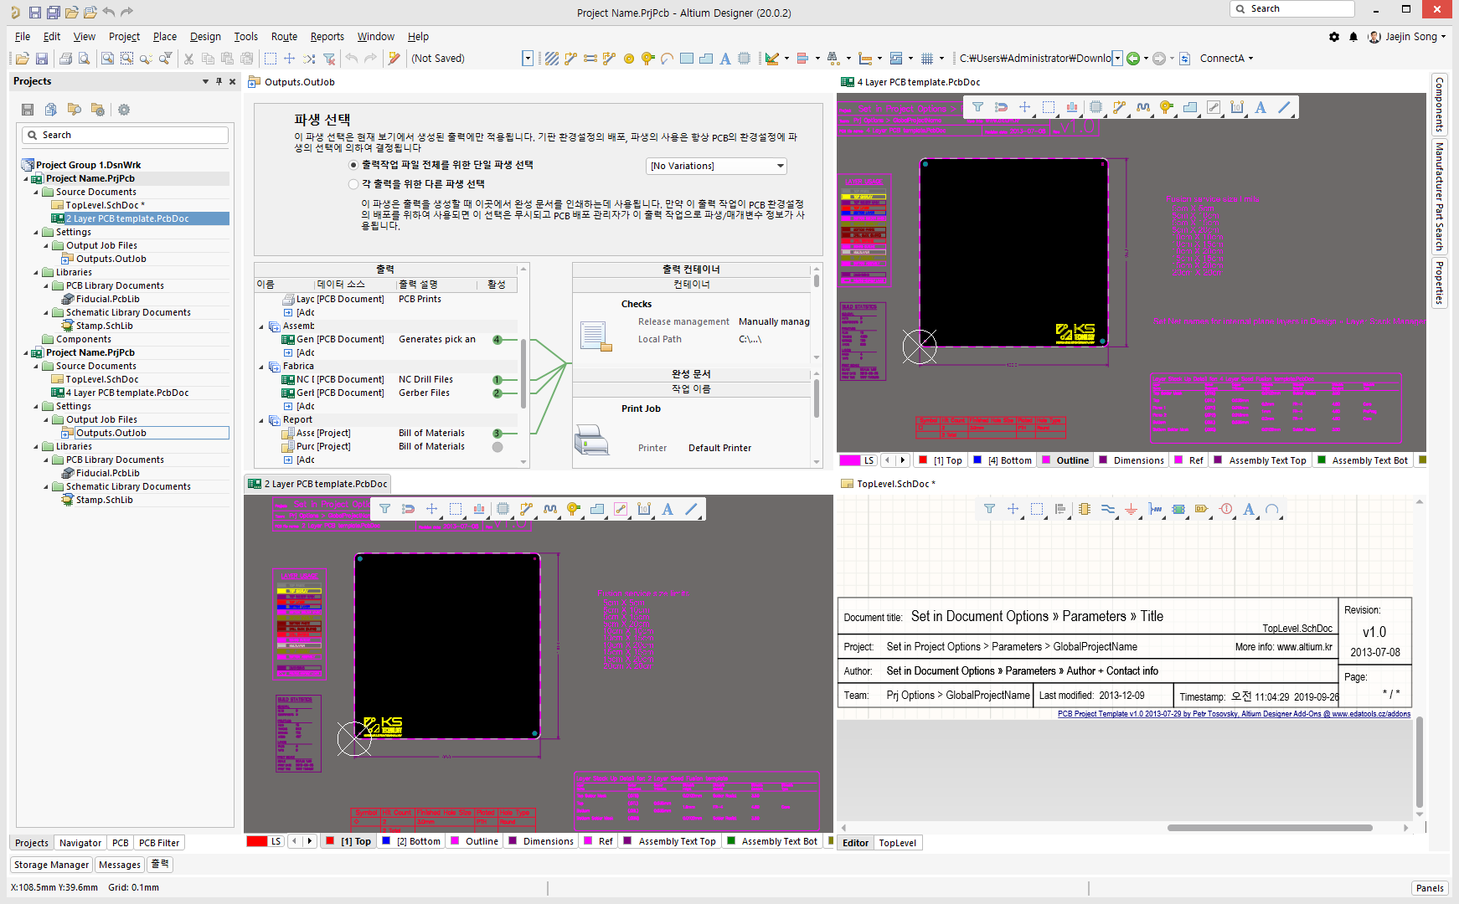1459x904 pixels.
Task: Open the Route menu
Action: 284,36
